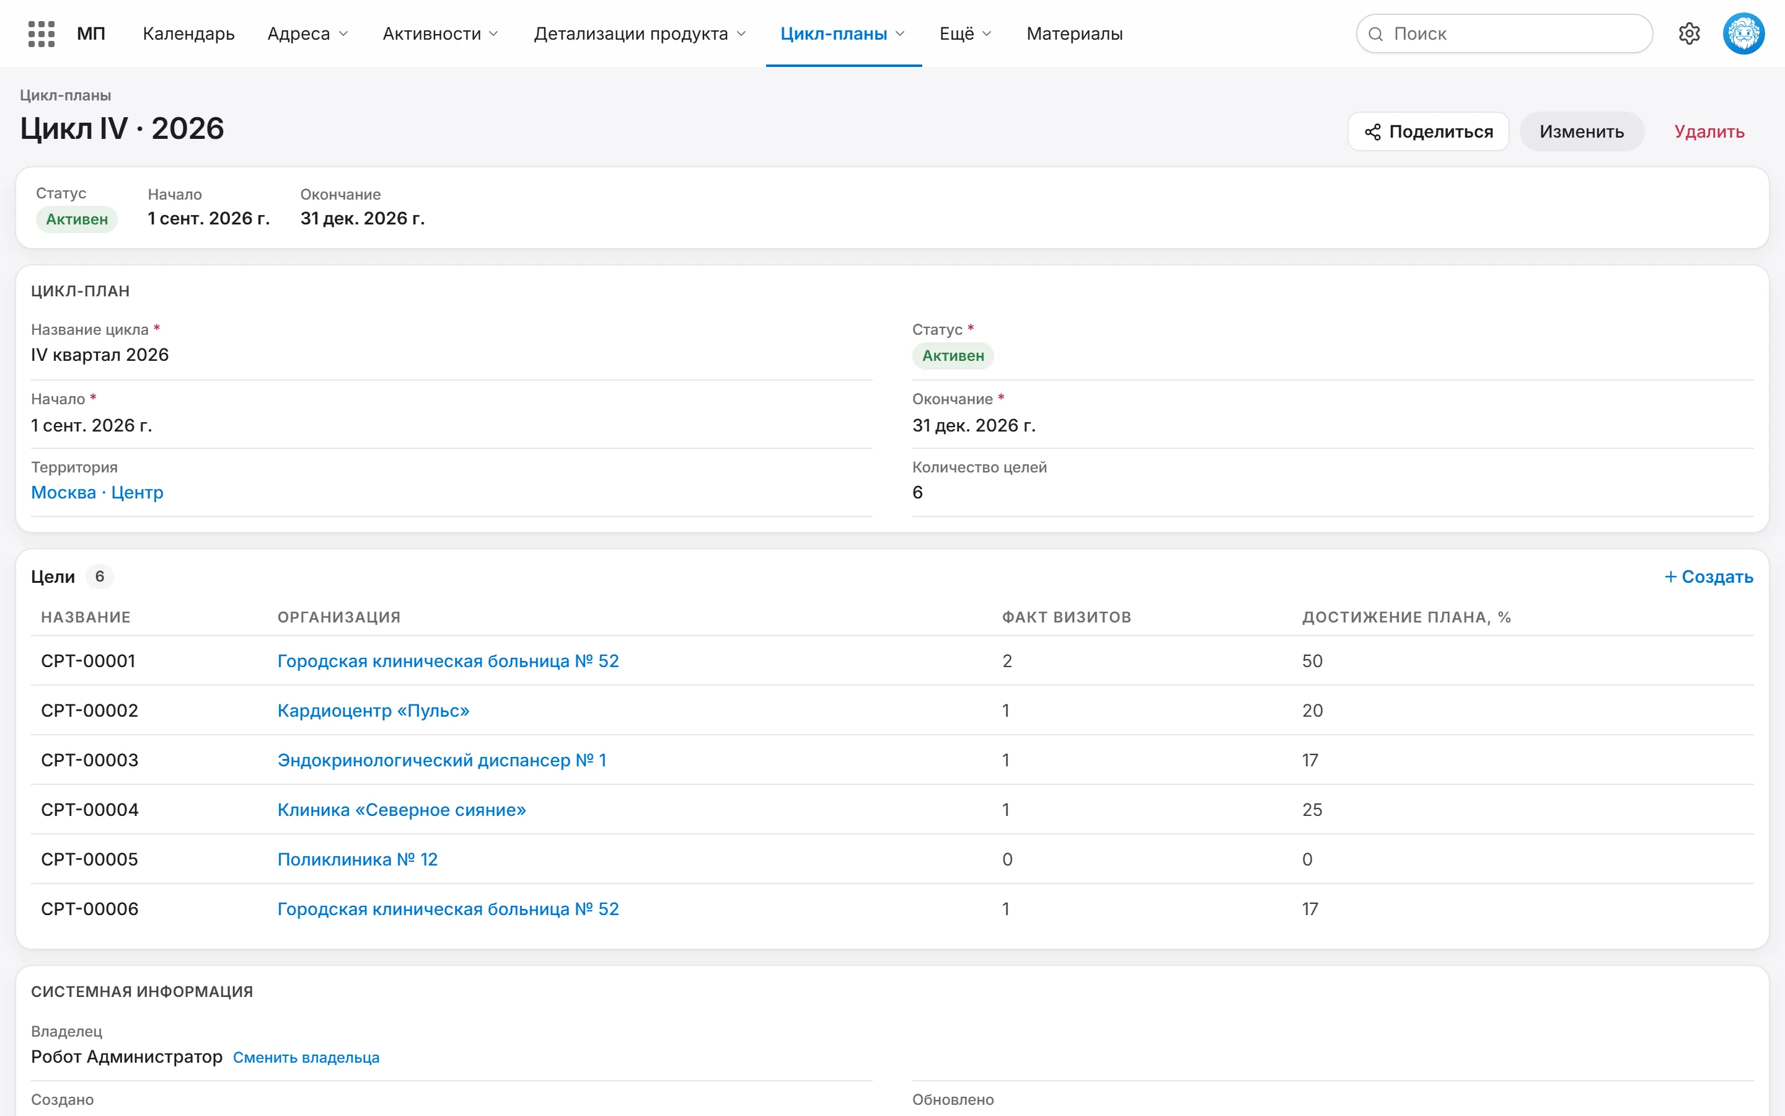This screenshot has width=1785, height=1116.
Task: Open the Календарь tab
Action: tap(189, 34)
